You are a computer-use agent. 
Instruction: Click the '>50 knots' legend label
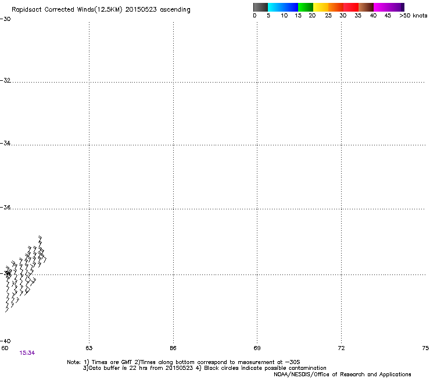point(413,16)
